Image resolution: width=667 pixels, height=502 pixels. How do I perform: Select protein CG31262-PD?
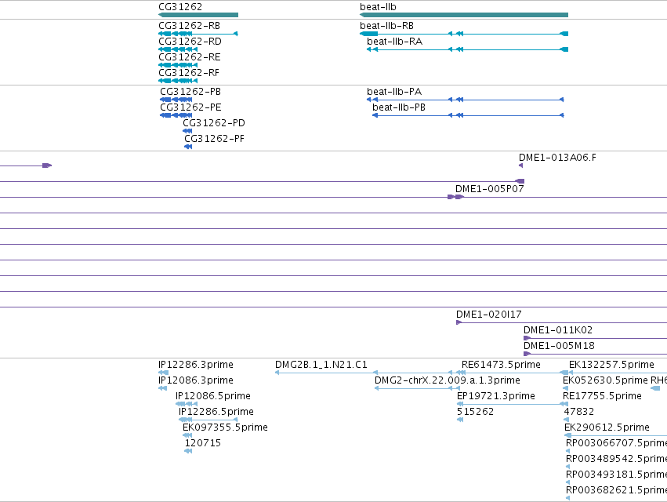[214, 123]
